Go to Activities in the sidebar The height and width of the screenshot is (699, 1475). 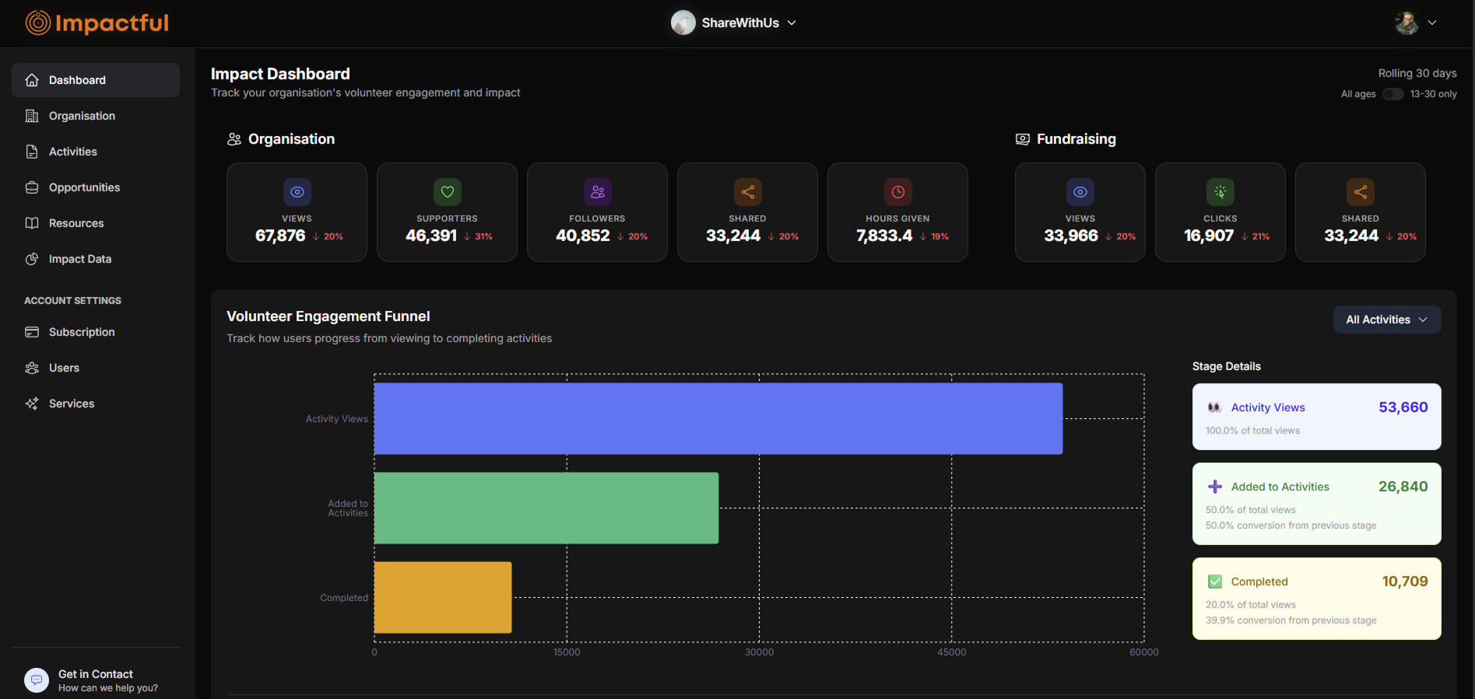coord(73,152)
